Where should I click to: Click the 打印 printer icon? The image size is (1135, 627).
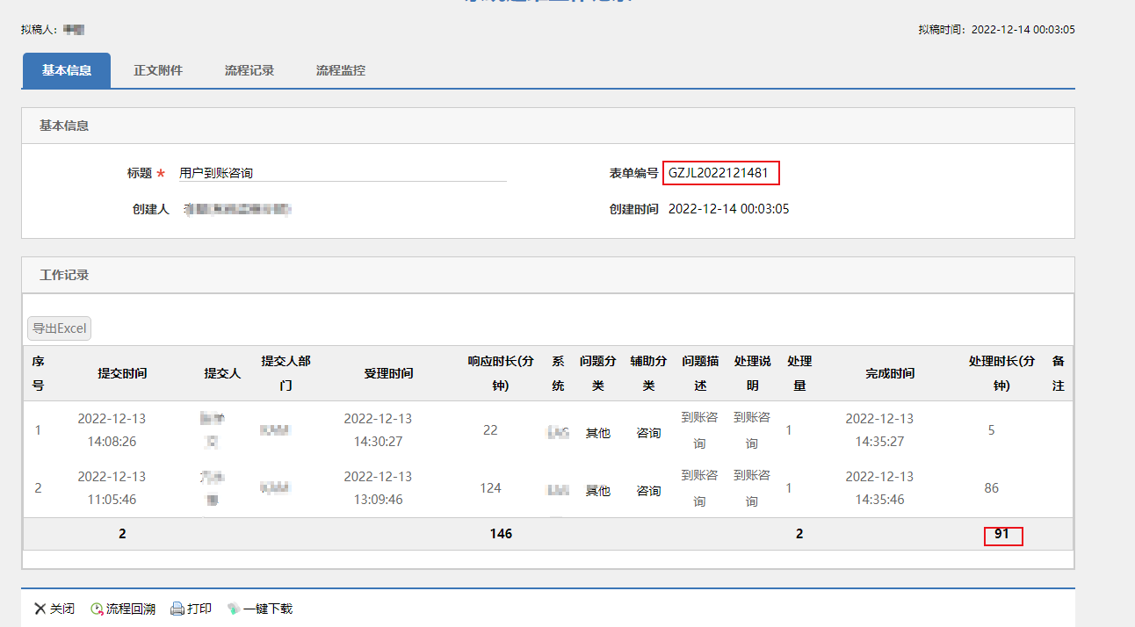pos(177,609)
